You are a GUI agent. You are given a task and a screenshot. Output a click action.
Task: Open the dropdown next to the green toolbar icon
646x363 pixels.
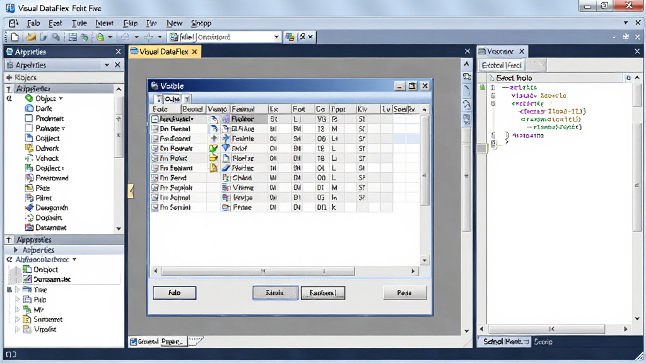click(x=110, y=37)
